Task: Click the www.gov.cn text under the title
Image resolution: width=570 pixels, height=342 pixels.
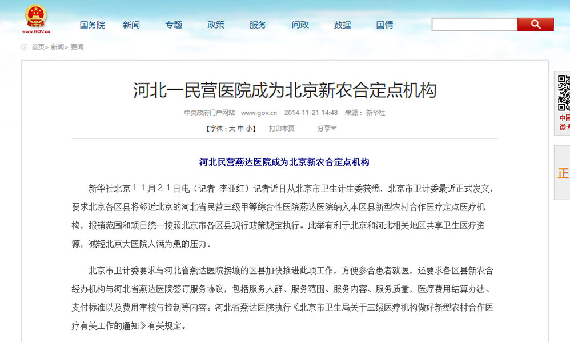Action: 259,113
